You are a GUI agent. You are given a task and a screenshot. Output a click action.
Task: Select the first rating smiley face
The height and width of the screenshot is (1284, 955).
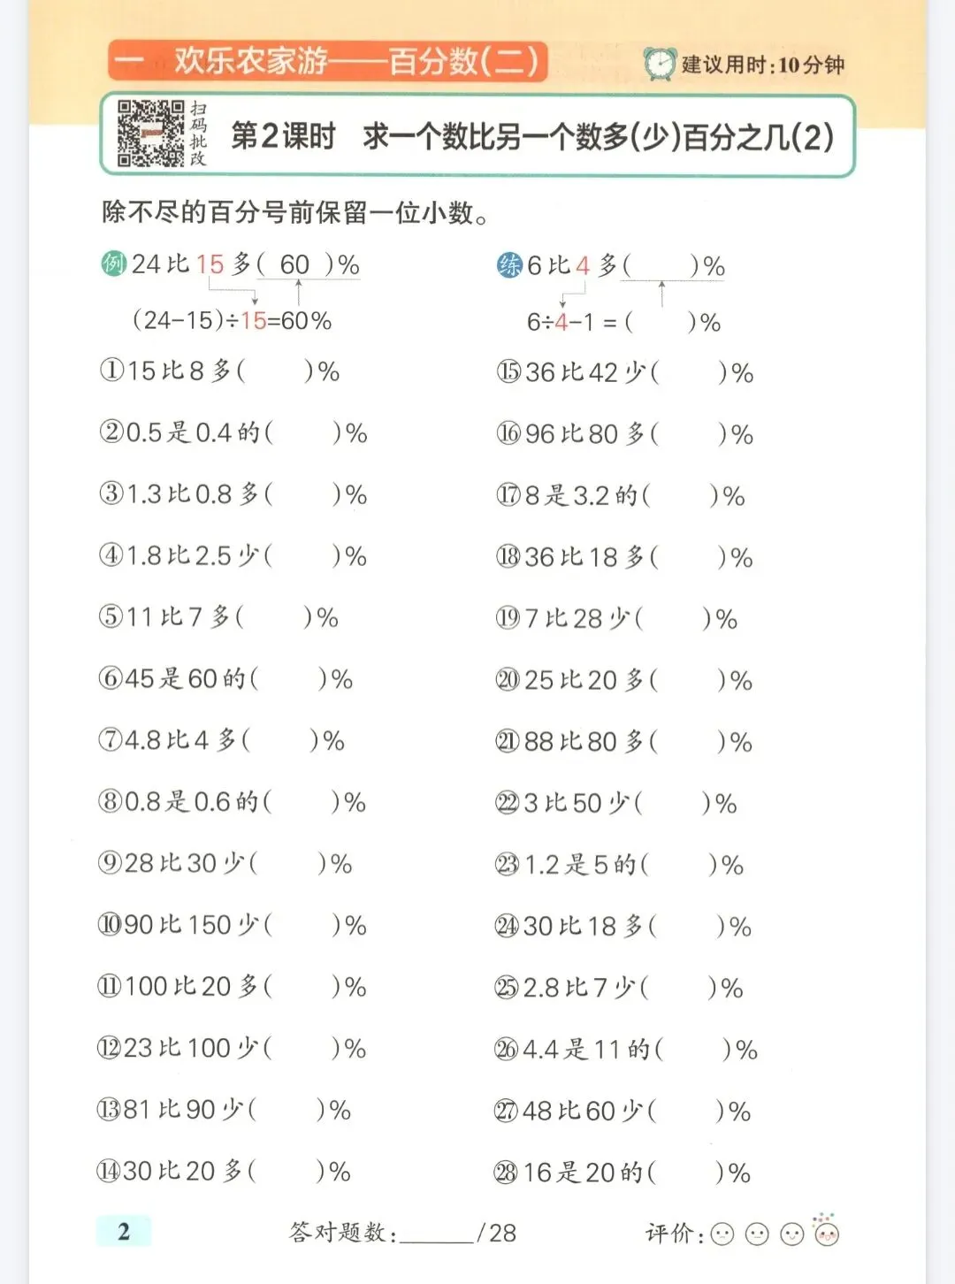click(722, 1234)
